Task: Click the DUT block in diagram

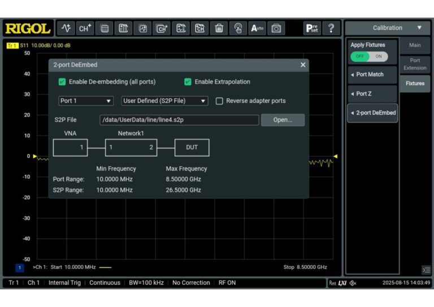Action: (x=192, y=148)
